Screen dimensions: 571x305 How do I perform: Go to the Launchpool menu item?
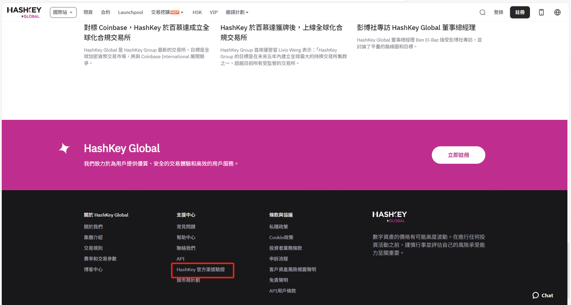pyautogui.click(x=130, y=12)
